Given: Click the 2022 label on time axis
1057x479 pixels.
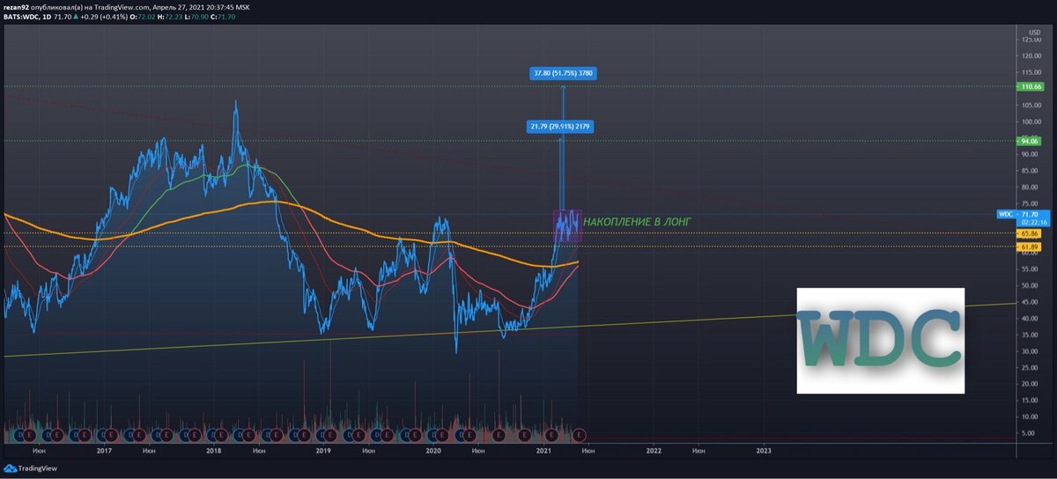Looking at the screenshot, I should (654, 450).
